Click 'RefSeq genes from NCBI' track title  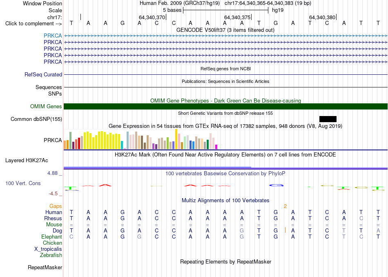pyautogui.click(x=226, y=69)
